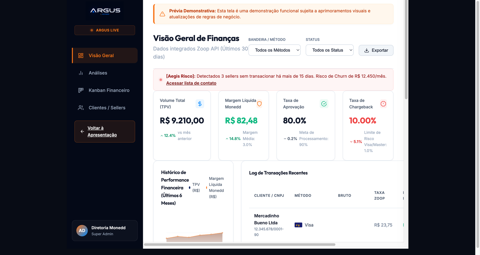Click the Log de Transações Recentes heading
The image size is (480, 255).
[278, 173]
